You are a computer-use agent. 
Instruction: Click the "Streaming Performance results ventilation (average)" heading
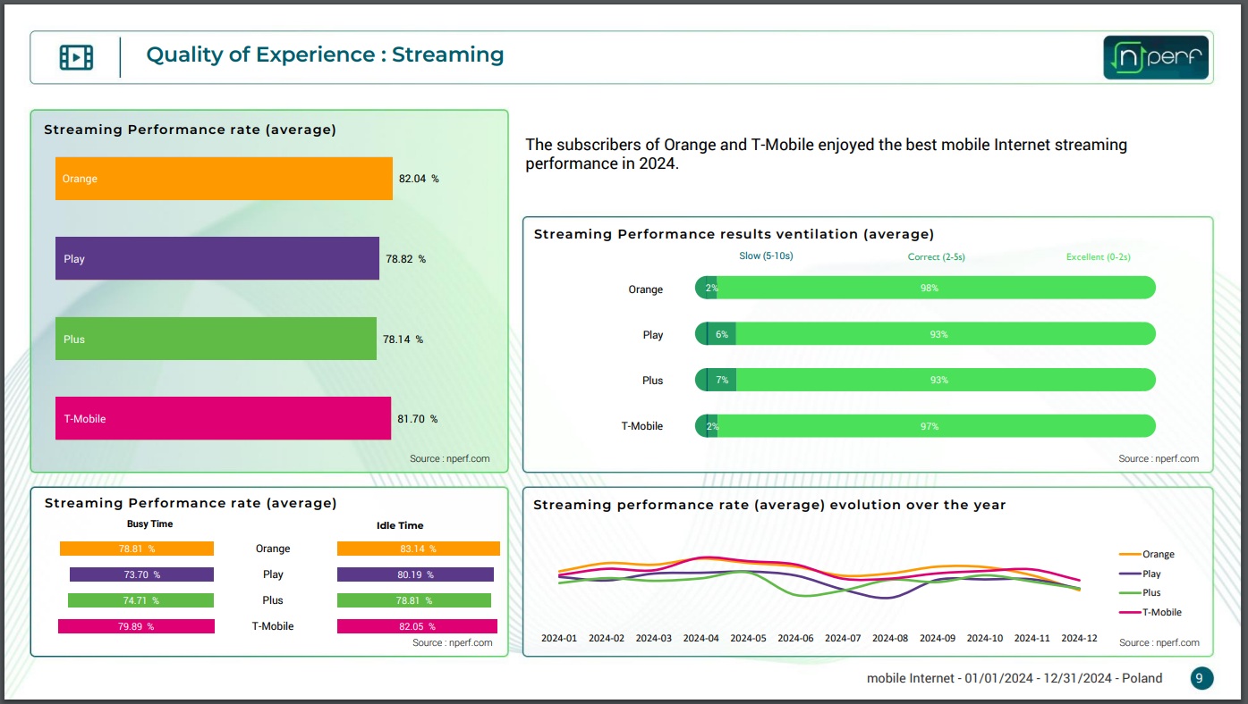pos(734,234)
